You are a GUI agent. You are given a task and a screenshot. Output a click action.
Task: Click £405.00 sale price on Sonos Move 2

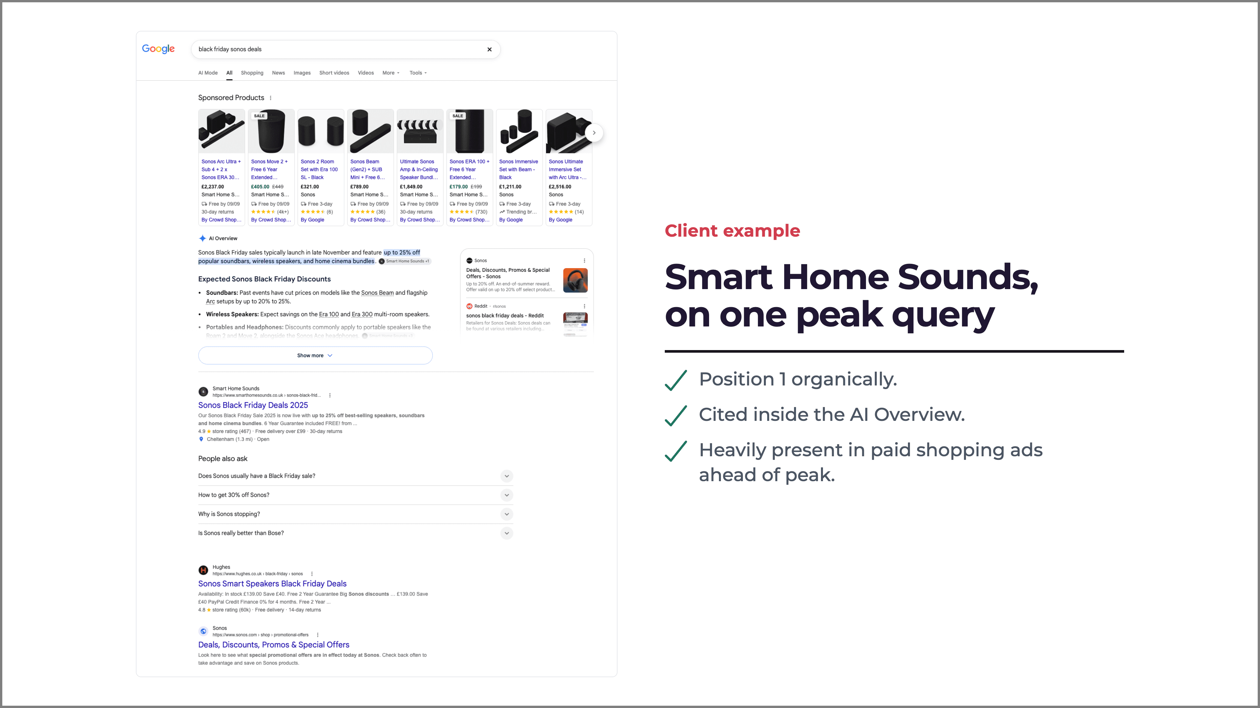pos(260,187)
